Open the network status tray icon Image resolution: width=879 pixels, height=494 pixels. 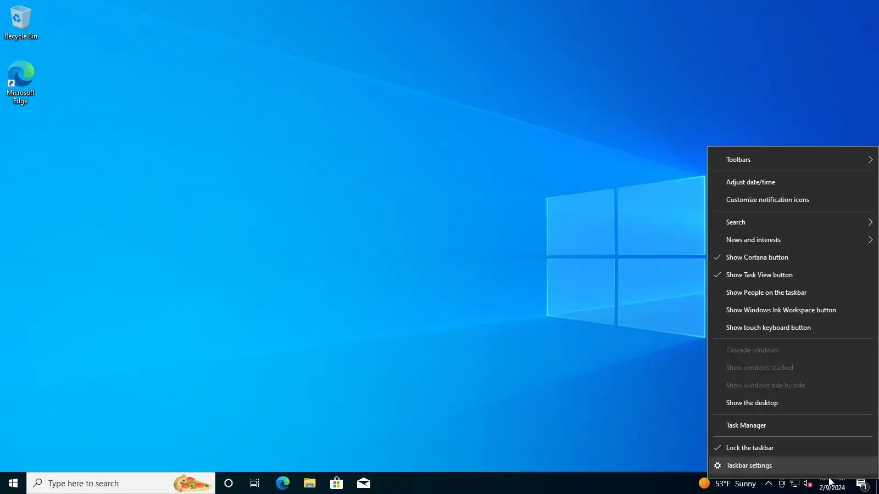[795, 484]
